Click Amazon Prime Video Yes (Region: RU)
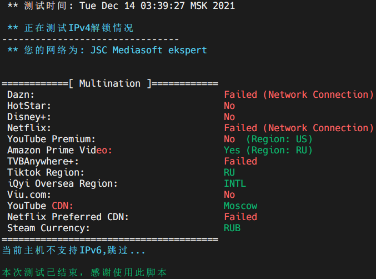The width and height of the screenshot is (376, 279). pyautogui.click(x=268, y=150)
